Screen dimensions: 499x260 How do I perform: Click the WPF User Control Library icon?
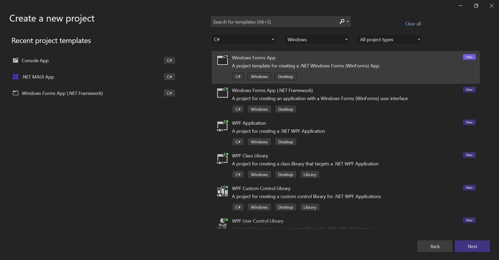coord(223,223)
